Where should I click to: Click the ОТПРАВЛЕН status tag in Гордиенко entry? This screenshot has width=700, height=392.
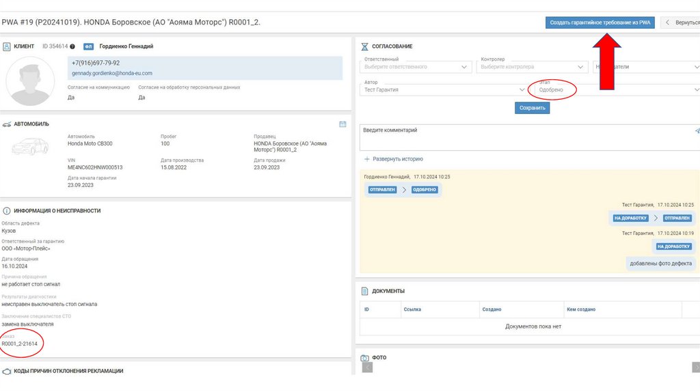coord(383,190)
